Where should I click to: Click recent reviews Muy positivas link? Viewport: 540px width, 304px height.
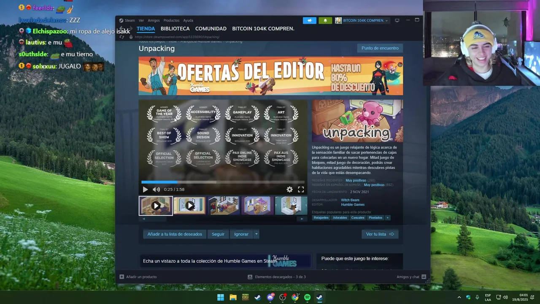point(356,180)
